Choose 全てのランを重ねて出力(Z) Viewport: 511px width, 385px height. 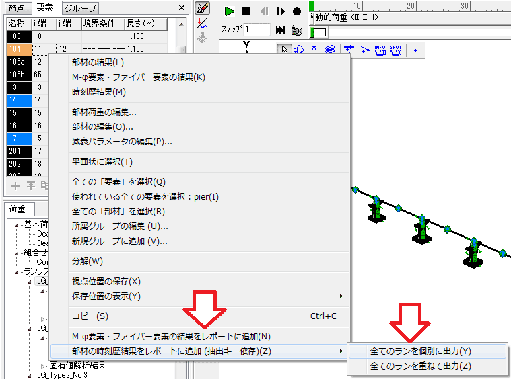click(428, 366)
